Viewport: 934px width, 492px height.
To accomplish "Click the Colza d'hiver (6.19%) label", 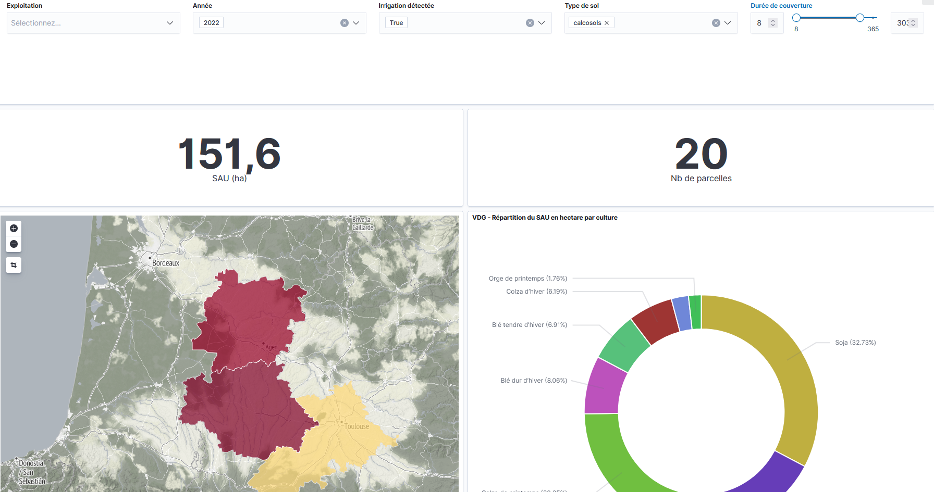I will pos(536,292).
